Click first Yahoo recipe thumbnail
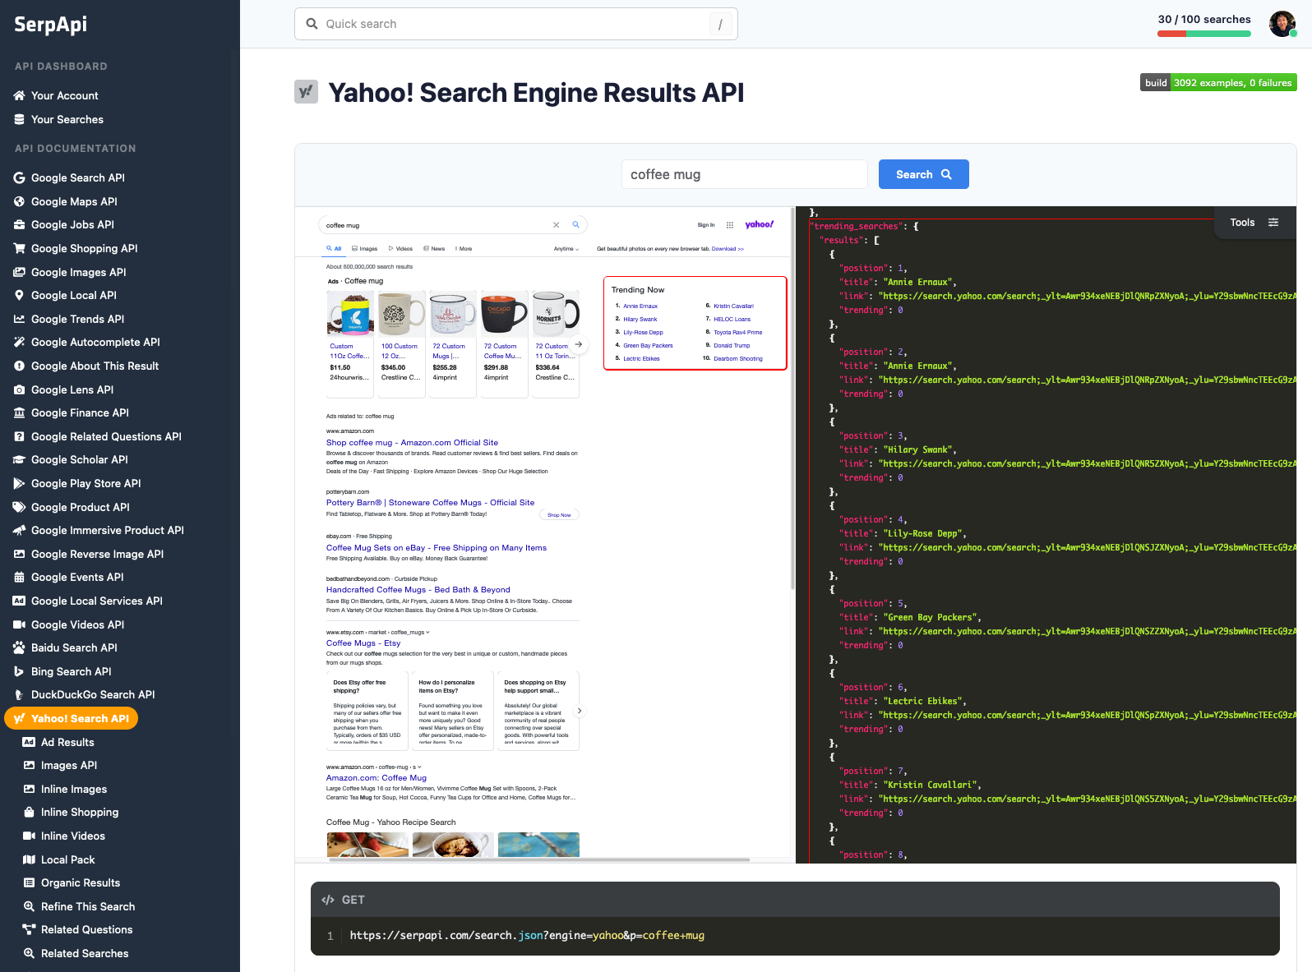Screen dimensions: 1312x972 [367, 845]
